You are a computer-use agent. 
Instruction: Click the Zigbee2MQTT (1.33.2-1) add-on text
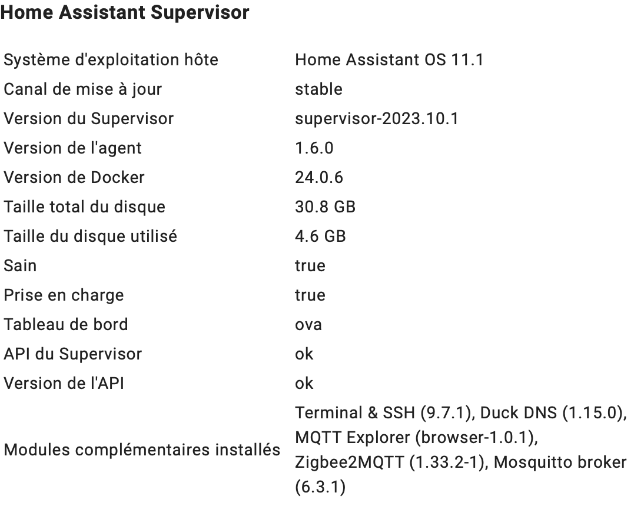390,462
